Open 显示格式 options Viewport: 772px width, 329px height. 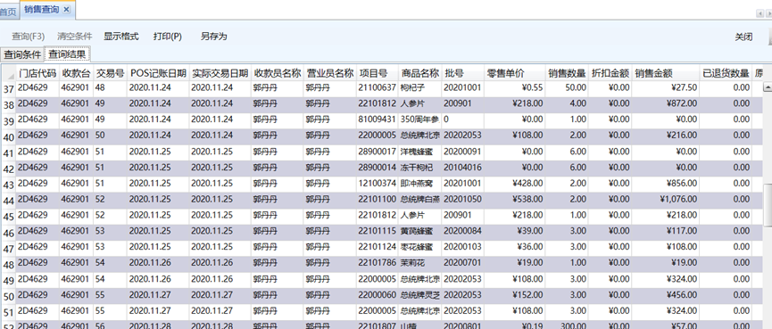pos(121,37)
